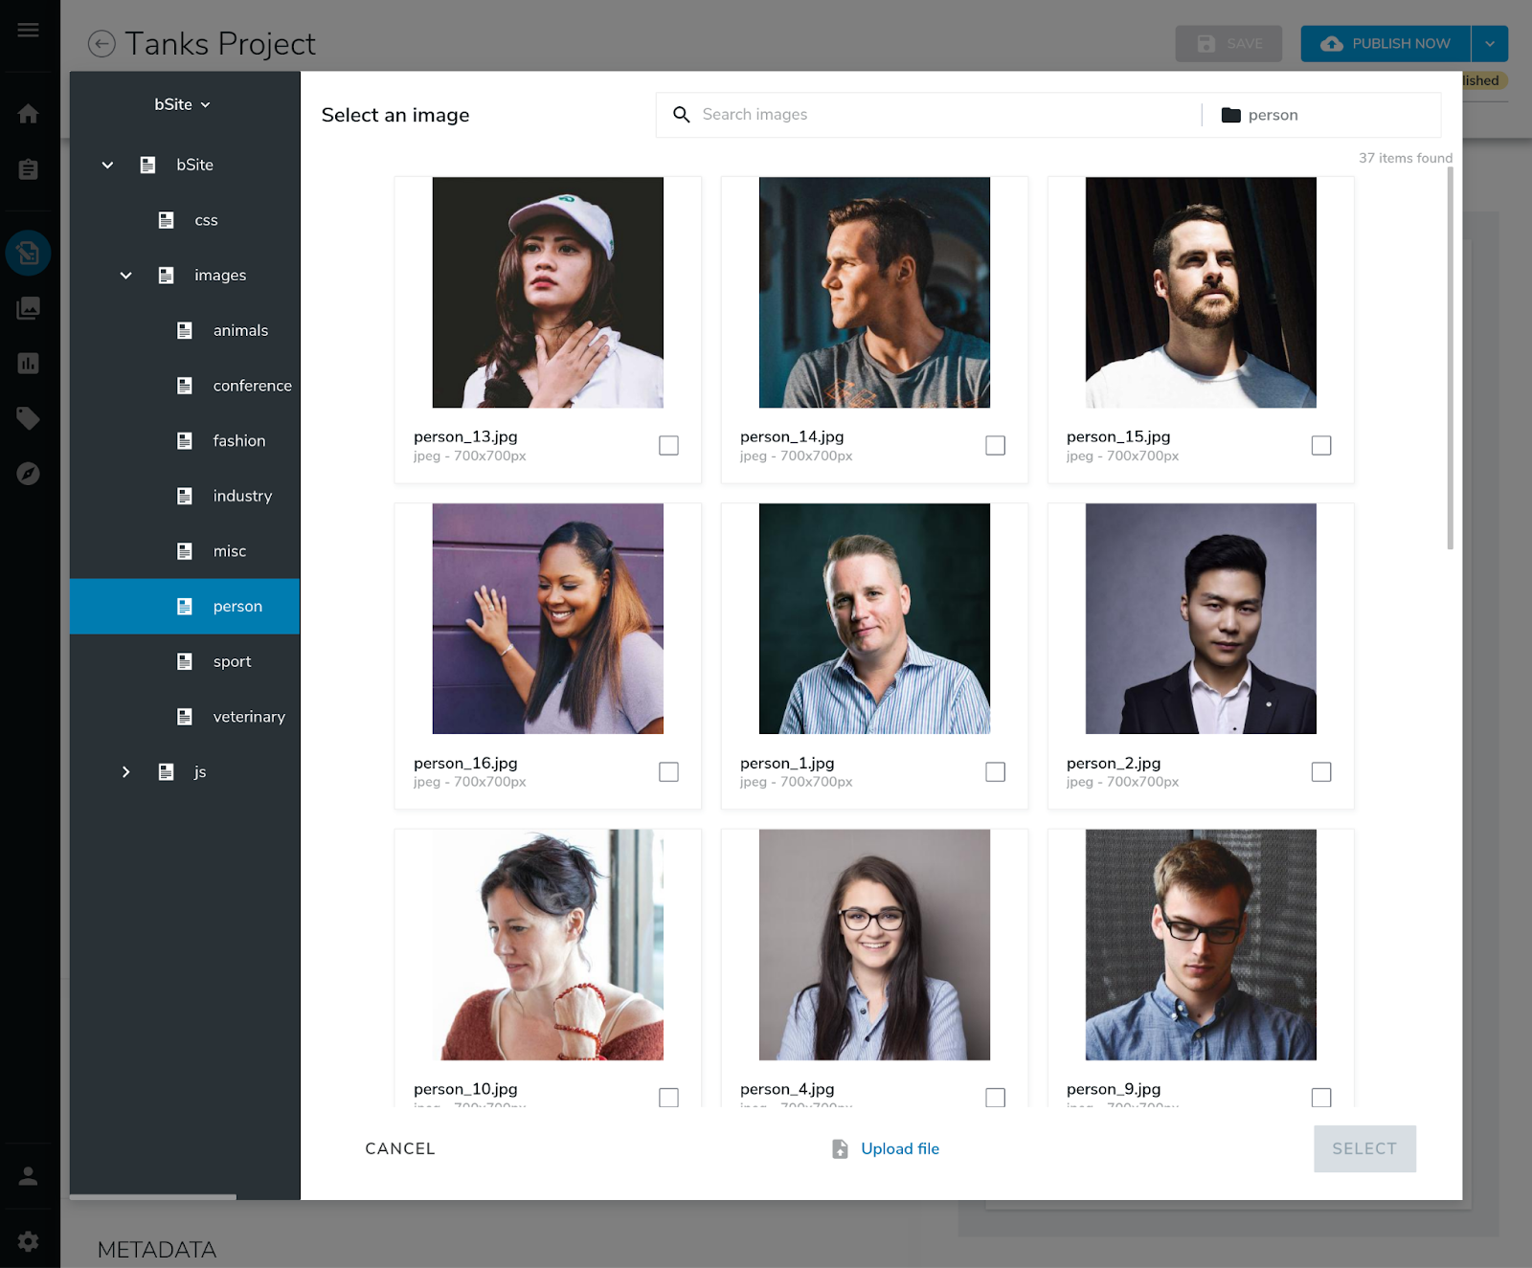Open the settings gear icon
1532x1268 pixels.
28,1241
